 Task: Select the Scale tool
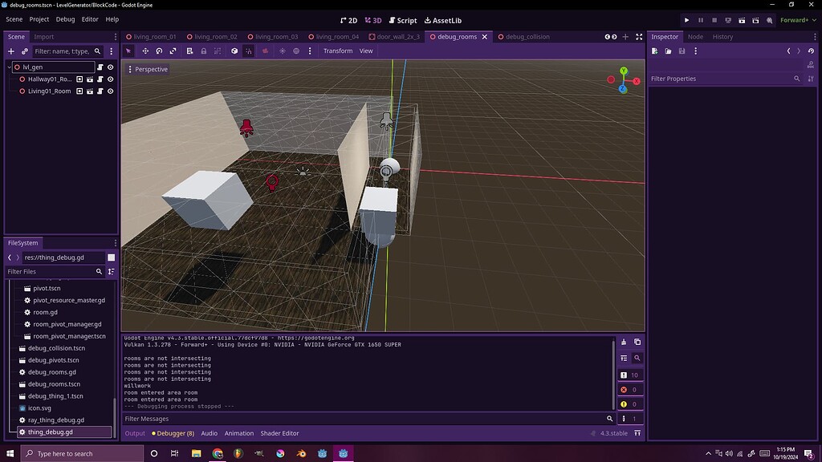[173, 51]
